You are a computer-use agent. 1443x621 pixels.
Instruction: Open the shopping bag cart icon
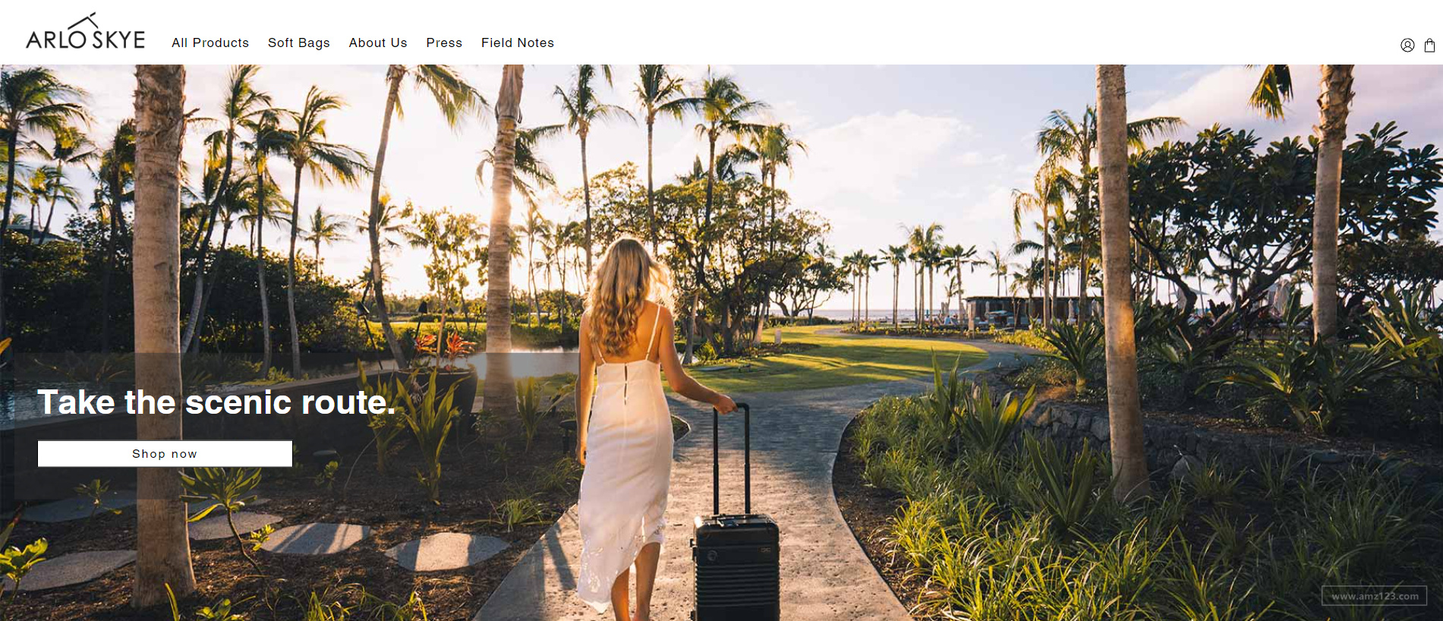click(x=1429, y=45)
